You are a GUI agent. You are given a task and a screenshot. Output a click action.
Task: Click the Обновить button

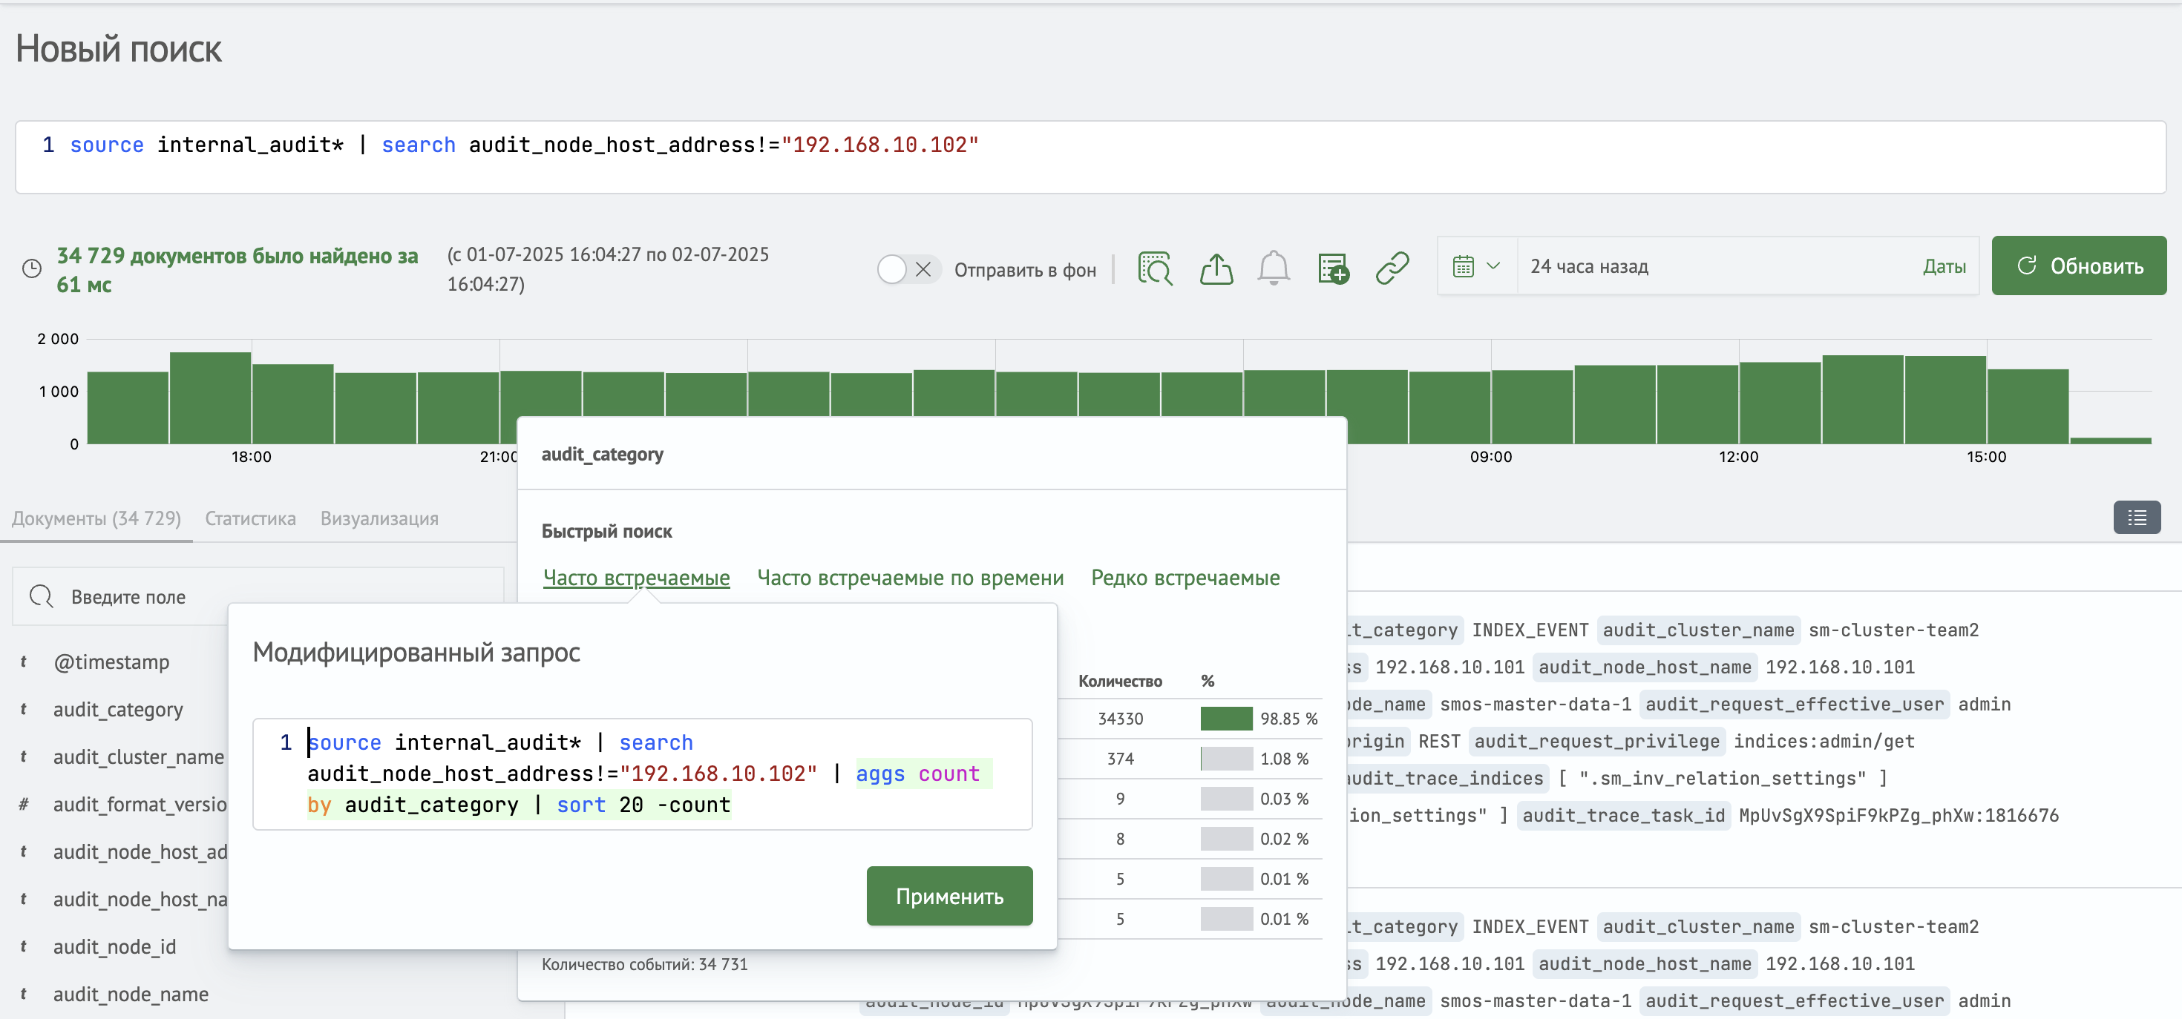[2079, 266]
